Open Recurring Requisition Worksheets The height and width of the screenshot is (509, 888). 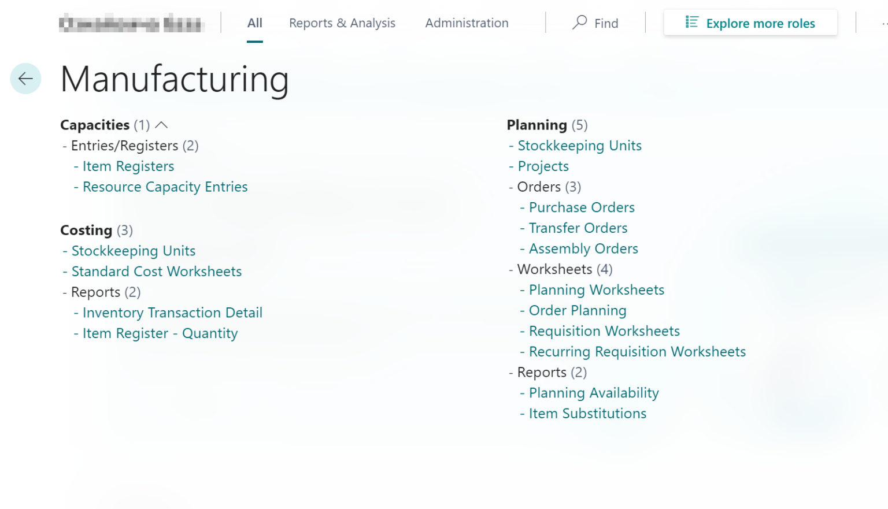pos(637,351)
